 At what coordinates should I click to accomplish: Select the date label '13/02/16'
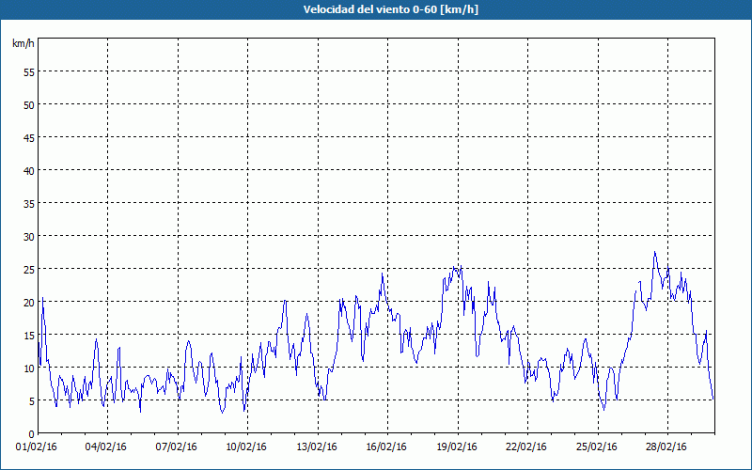coord(316,447)
